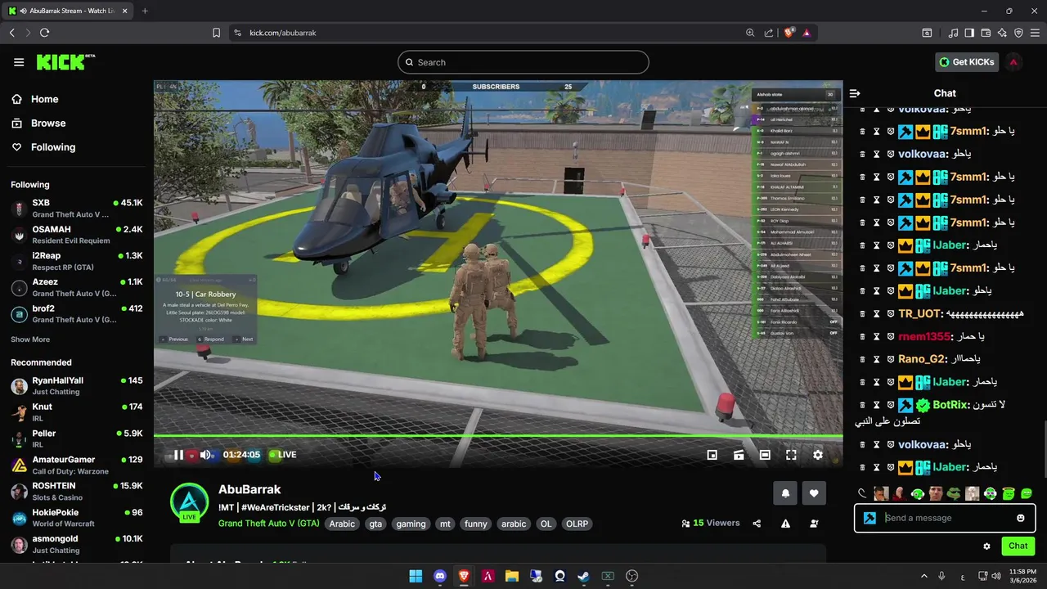The height and width of the screenshot is (589, 1047).
Task: Open brof2 channel in sidebar
Action: 77,314
